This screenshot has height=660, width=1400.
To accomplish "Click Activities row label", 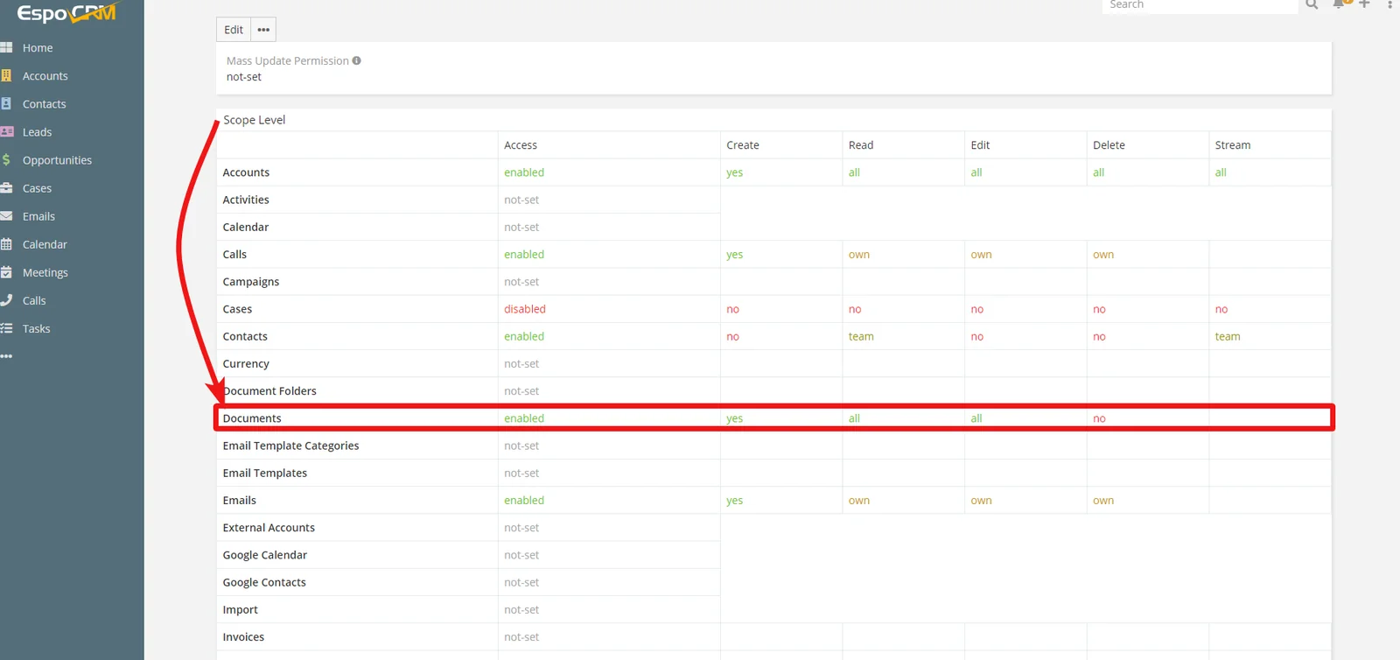I will coord(246,200).
